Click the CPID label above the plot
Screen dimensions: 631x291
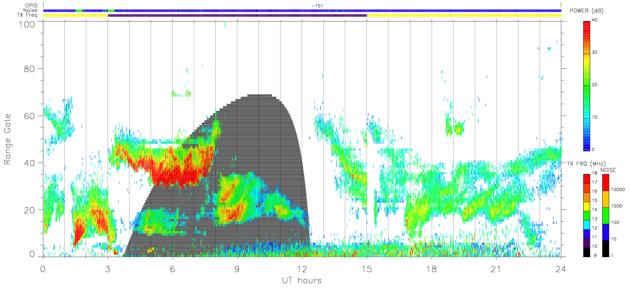32,6
